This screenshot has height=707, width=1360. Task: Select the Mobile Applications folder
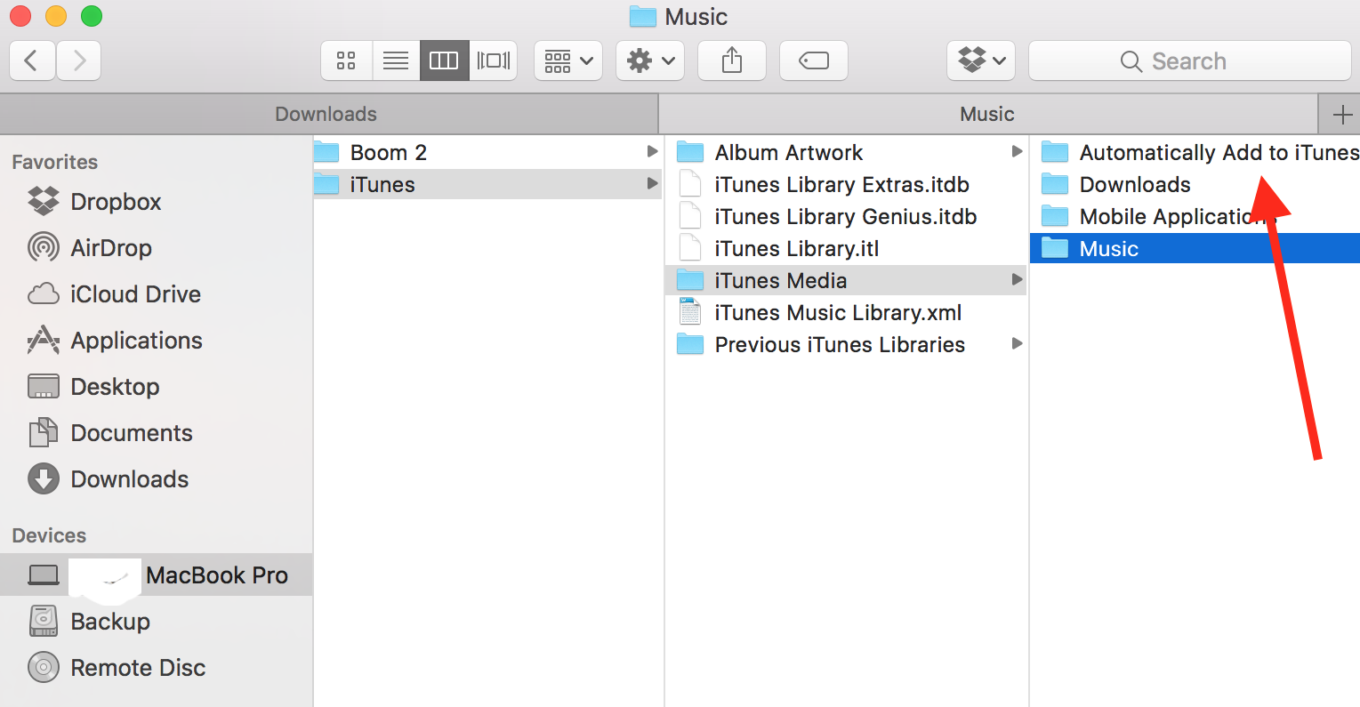[1195, 216]
